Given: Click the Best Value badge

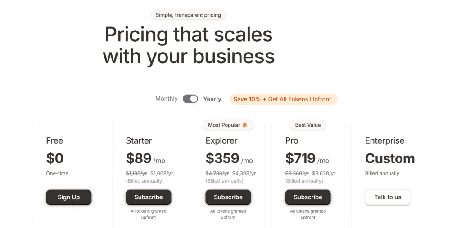Looking at the screenshot, I should point(307,125).
